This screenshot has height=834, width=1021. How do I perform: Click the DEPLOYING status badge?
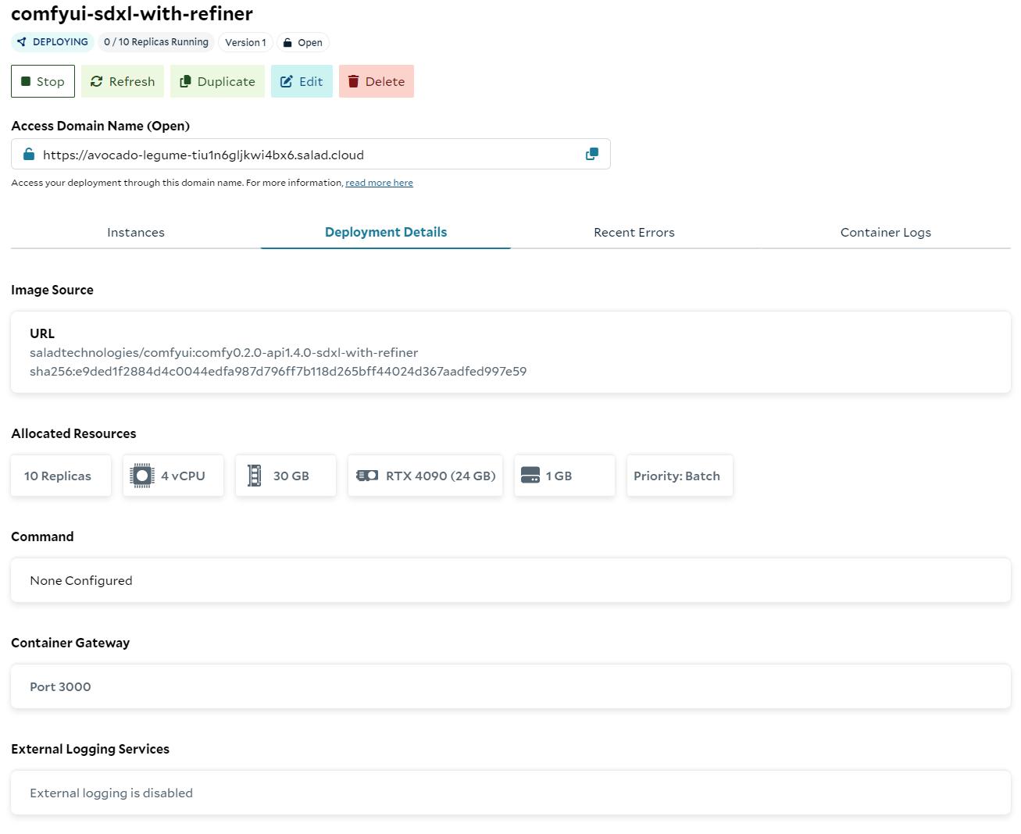[x=52, y=42]
